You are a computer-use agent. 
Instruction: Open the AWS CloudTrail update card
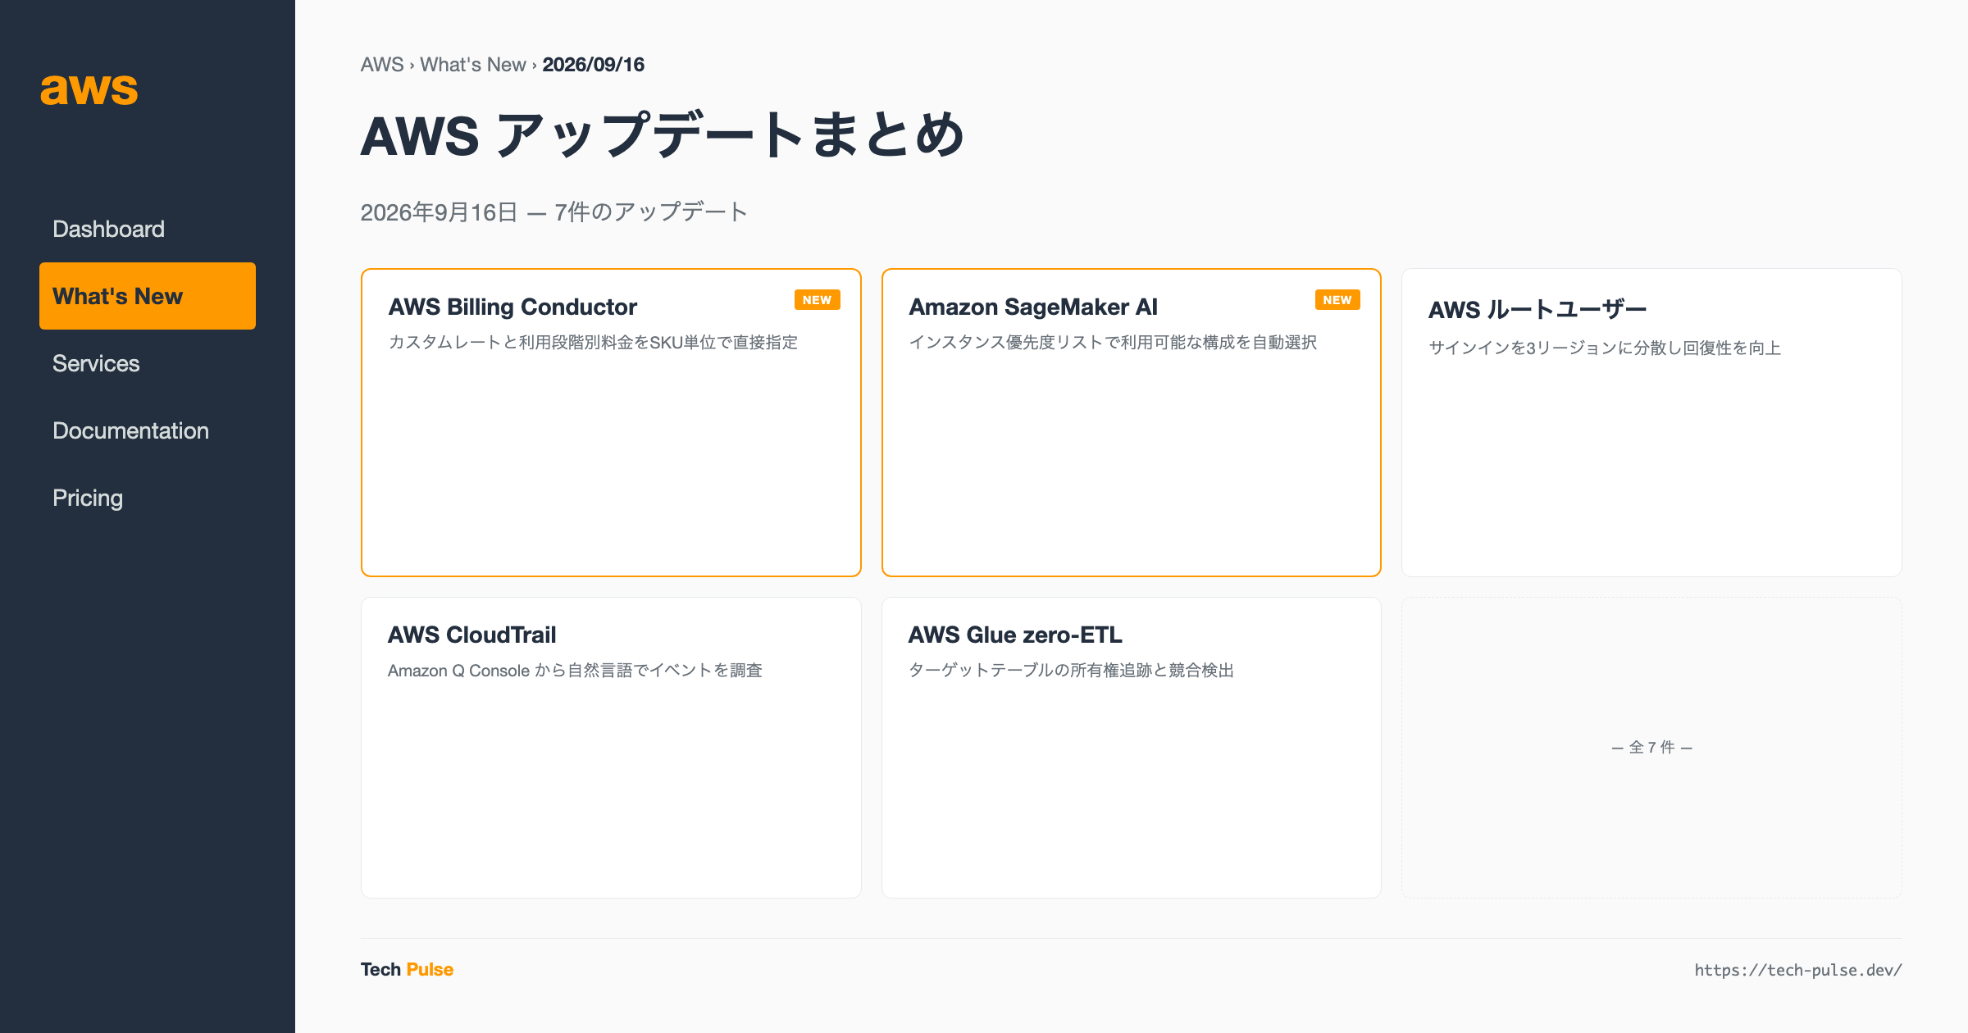point(611,747)
